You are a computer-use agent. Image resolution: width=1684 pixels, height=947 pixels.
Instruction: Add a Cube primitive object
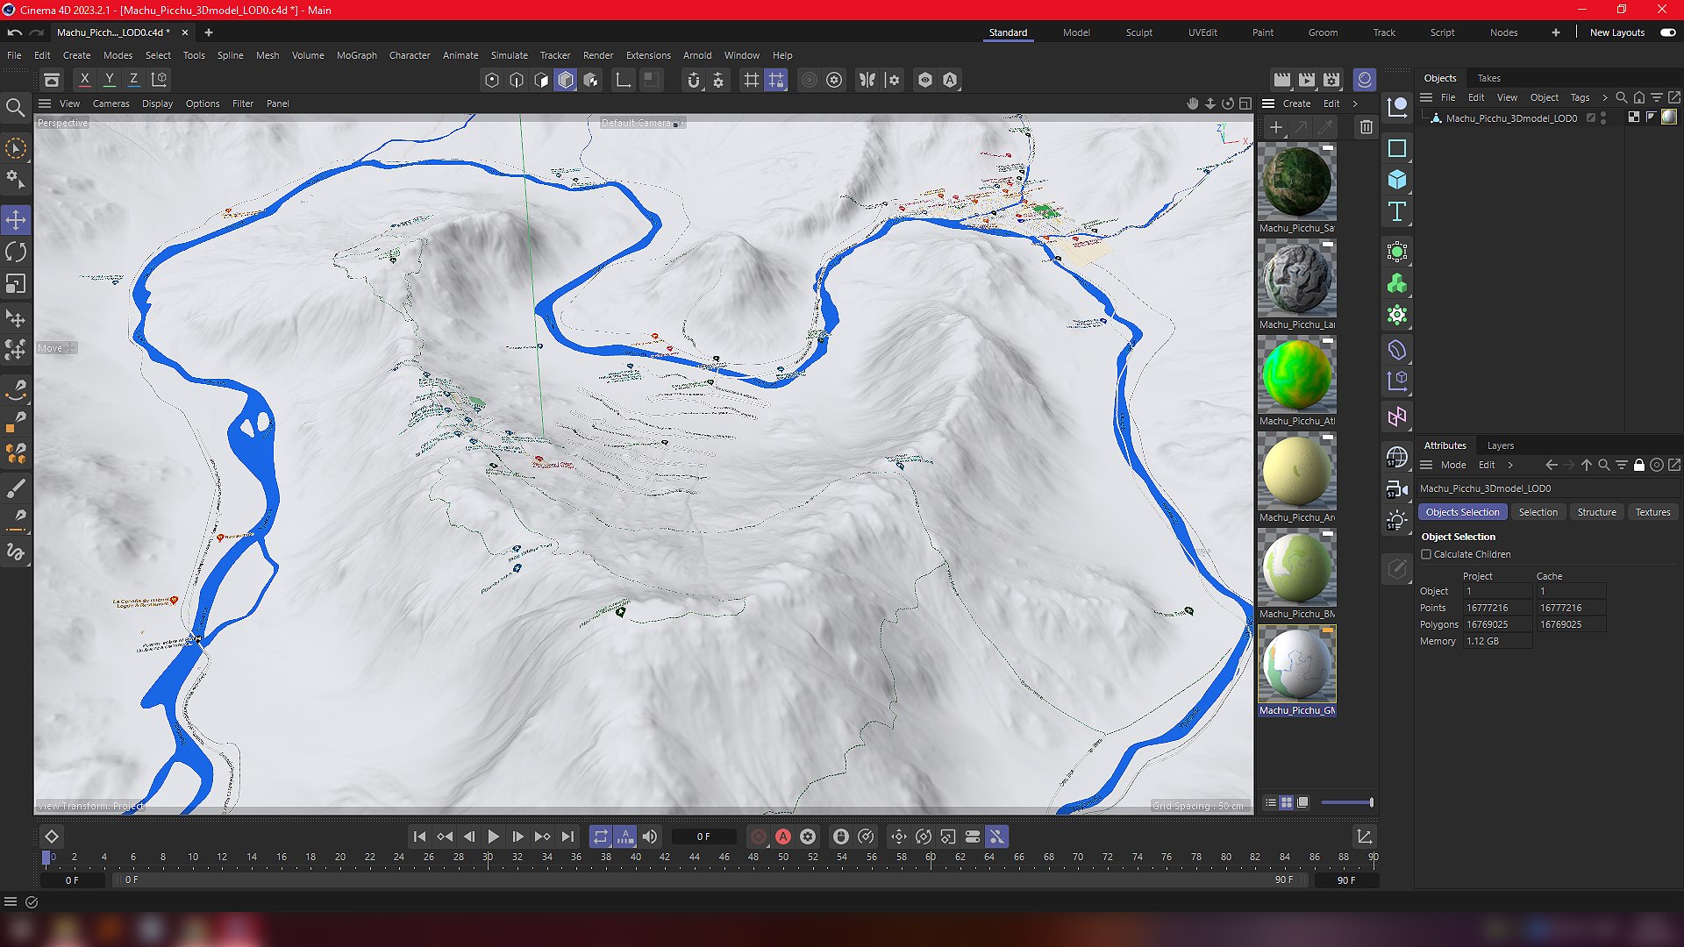(x=1397, y=180)
